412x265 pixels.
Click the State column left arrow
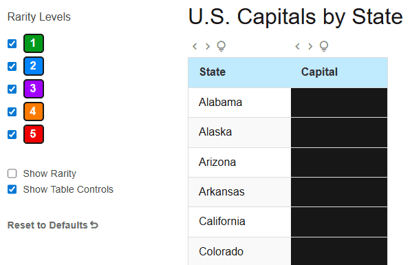(195, 47)
